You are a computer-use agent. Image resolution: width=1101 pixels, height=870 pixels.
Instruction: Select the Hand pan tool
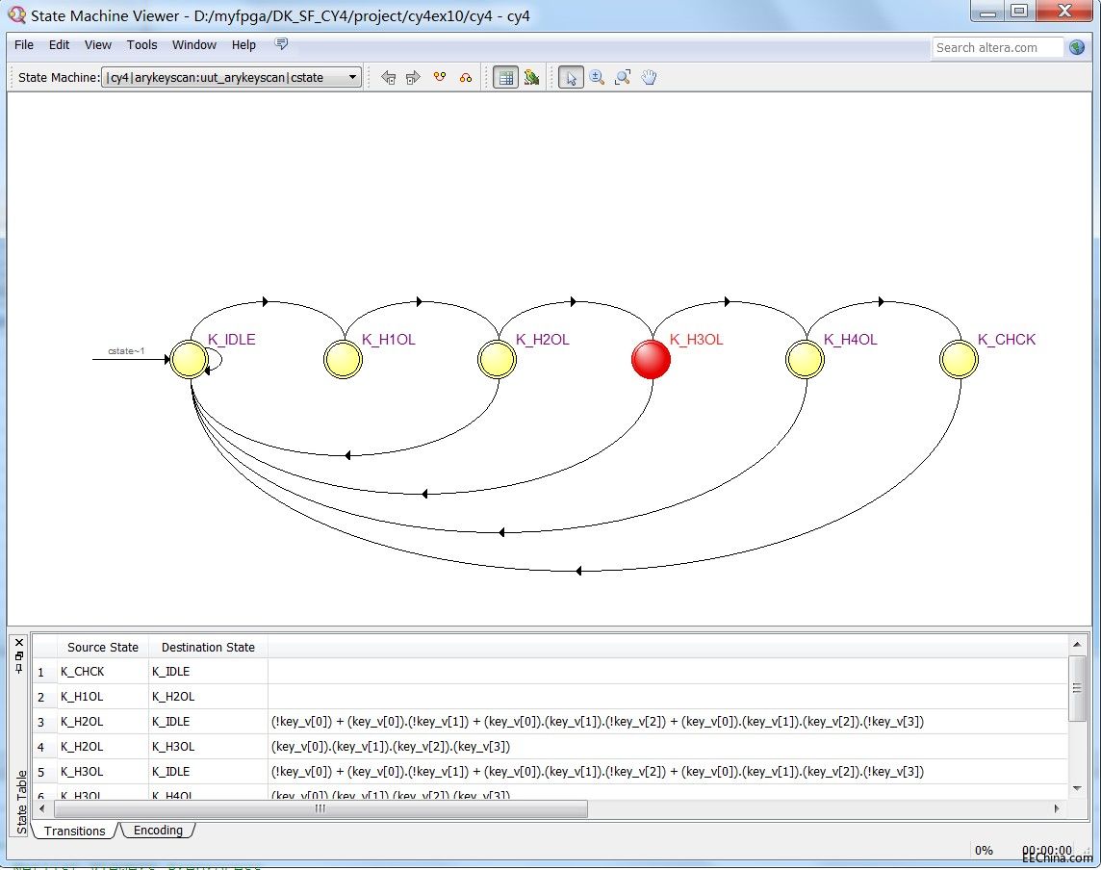coord(649,77)
